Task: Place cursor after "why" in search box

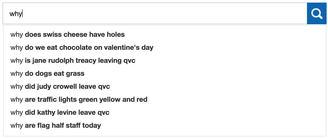Action: [x=22, y=14]
